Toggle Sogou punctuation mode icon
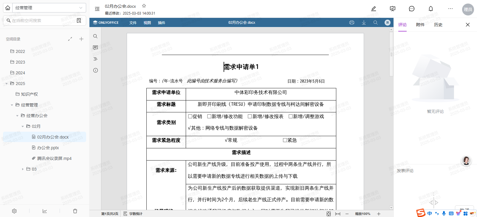Image resolution: width=477 pixels, height=217 pixels. click(x=437, y=213)
